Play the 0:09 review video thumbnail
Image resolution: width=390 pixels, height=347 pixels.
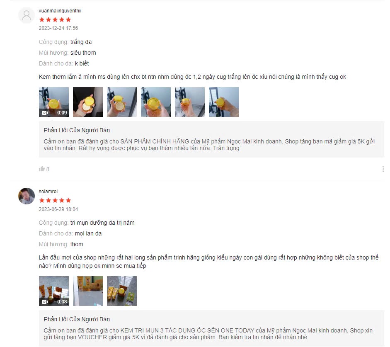click(54, 102)
